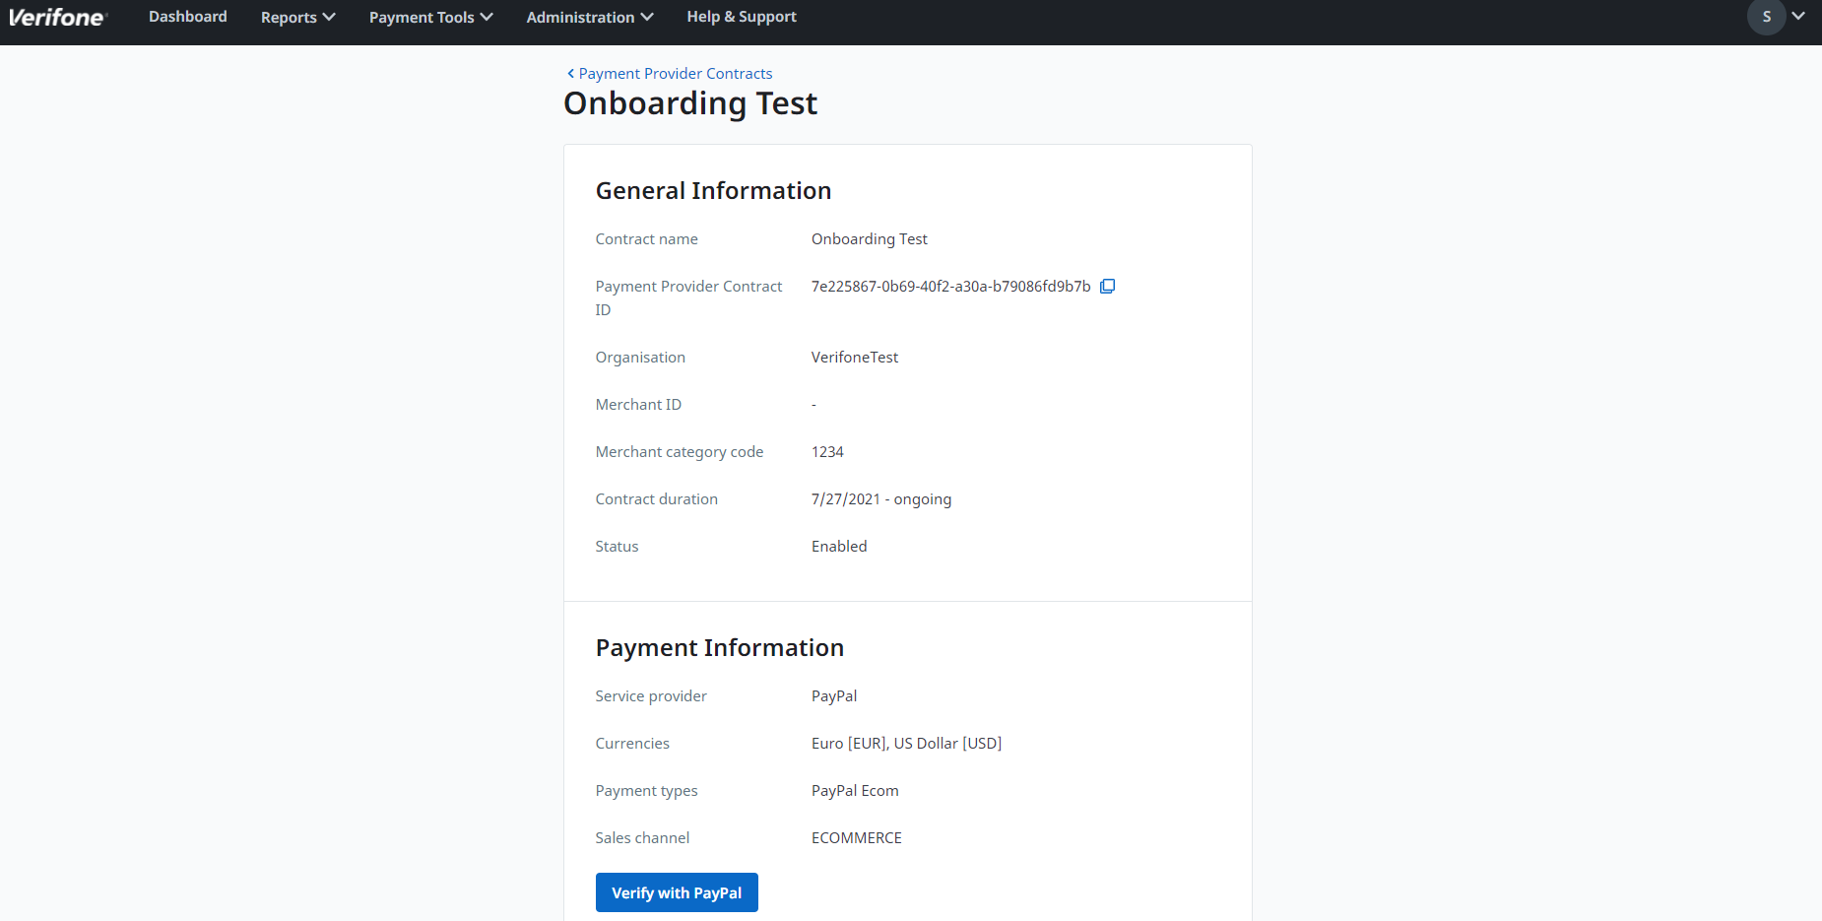Image resolution: width=1822 pixels, height=921 pixels.
Task: Expand the Reports menu
Action: click(x=298, y=17)
